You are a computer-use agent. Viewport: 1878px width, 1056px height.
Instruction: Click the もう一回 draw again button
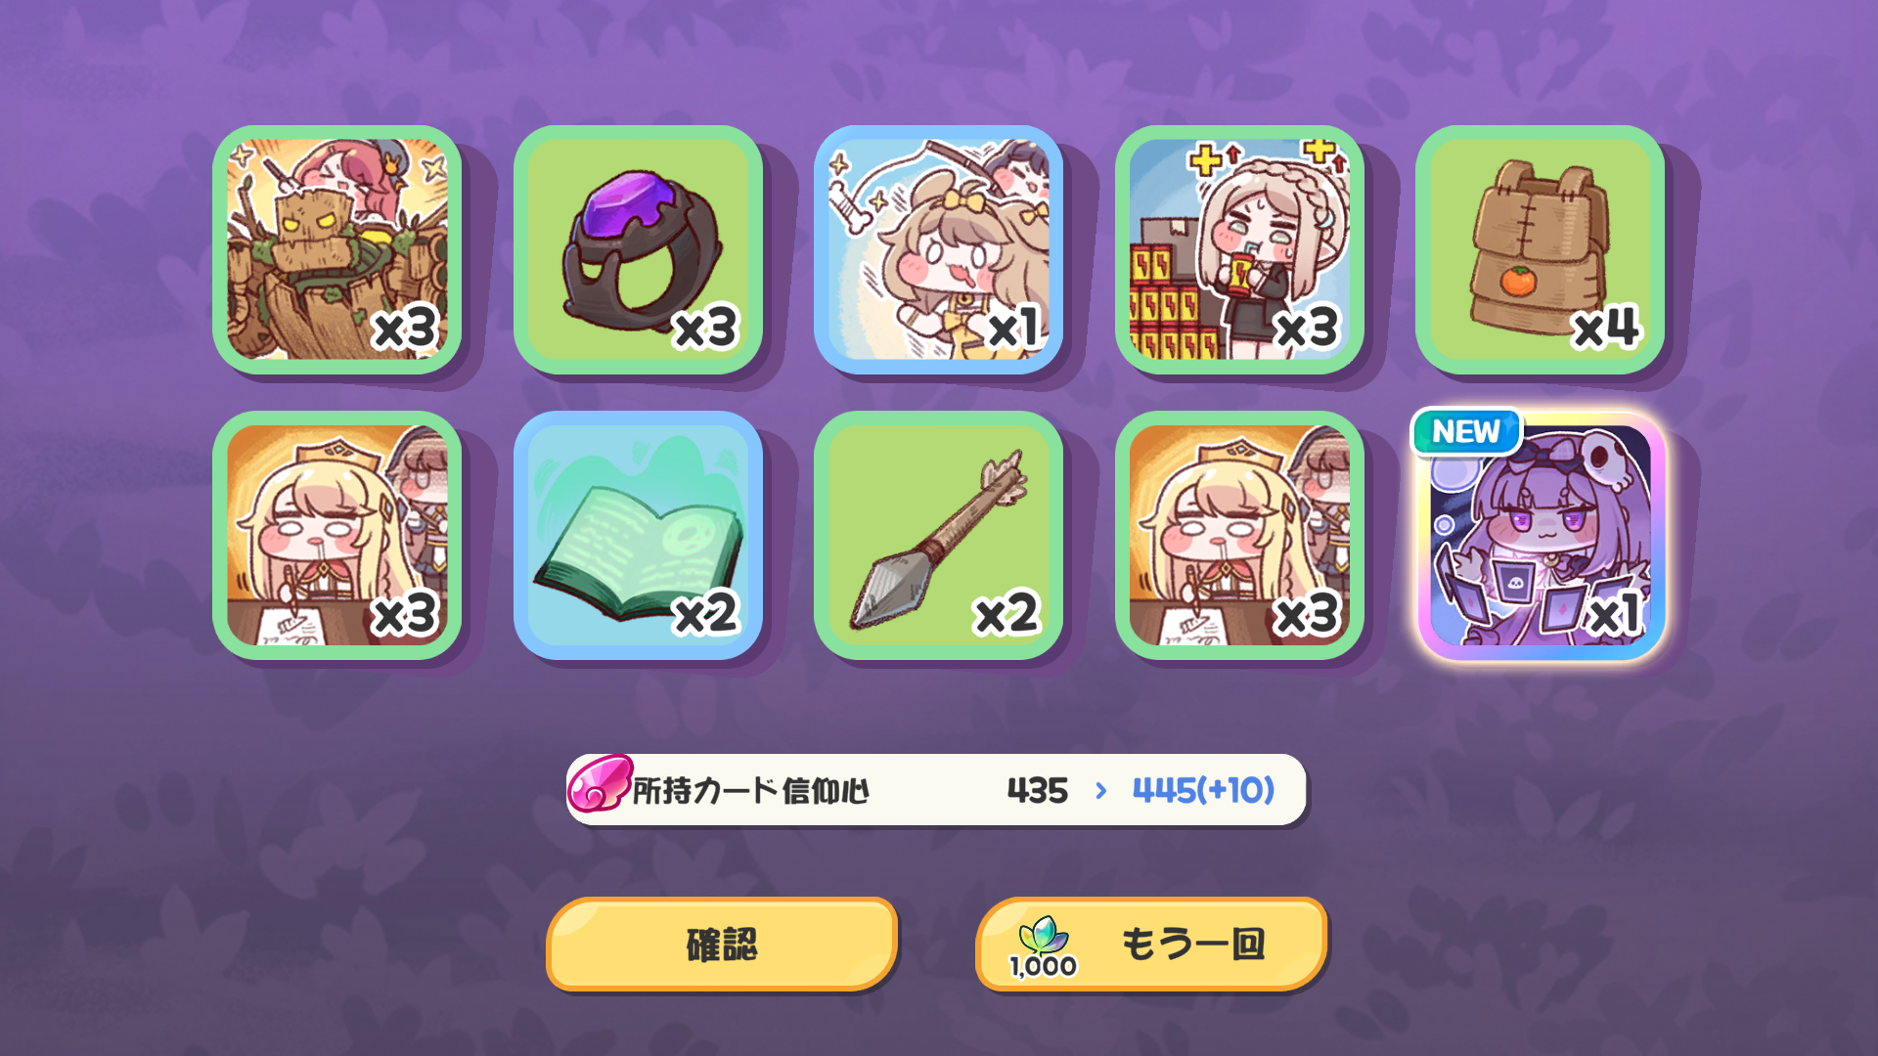1151,945
